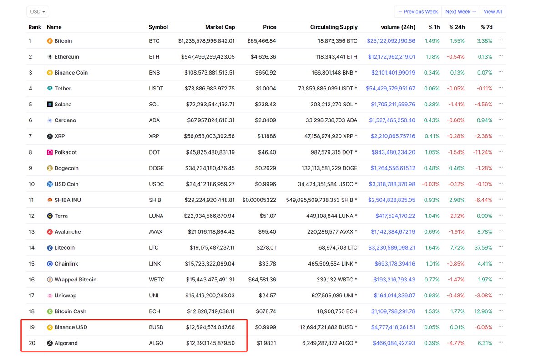
Task: Click the SHIBA INU logo icon
Action: coord(50,200)
